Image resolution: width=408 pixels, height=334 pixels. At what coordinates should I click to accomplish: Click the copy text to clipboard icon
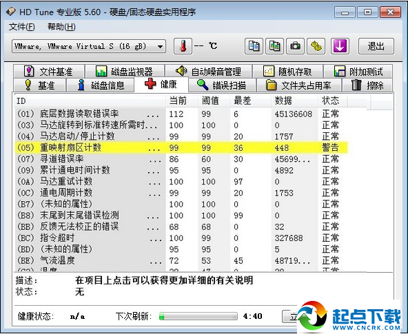(254, 46)
